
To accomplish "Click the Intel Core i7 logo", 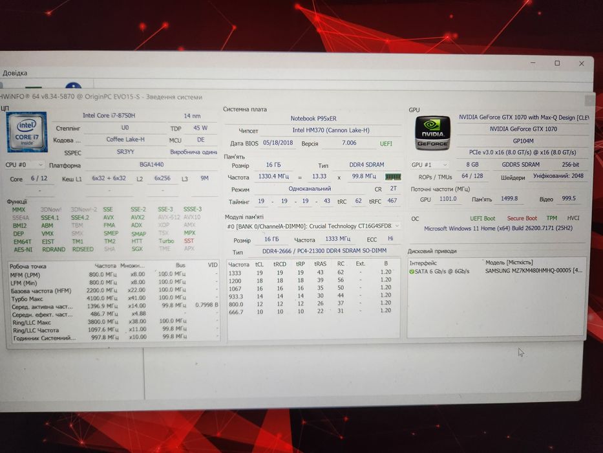I will coord(26,132).
